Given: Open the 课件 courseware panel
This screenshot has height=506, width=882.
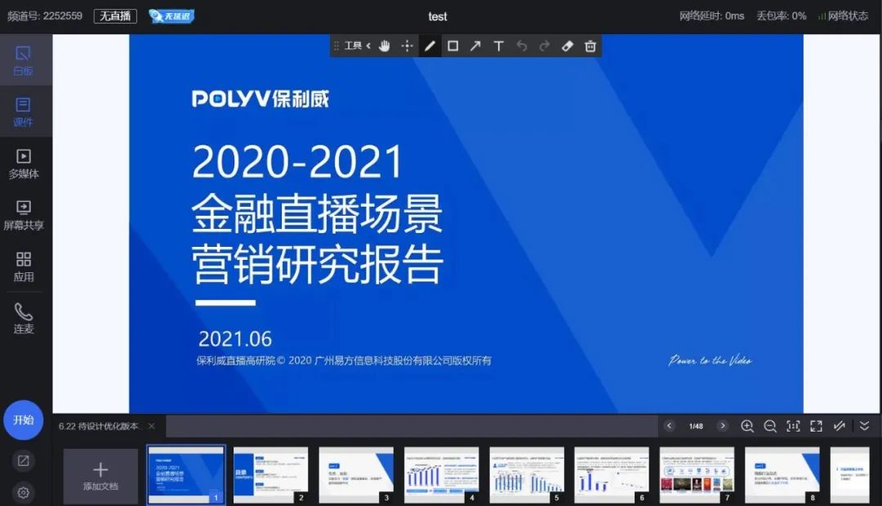Looking at the screenshot, I should point(23,111).
